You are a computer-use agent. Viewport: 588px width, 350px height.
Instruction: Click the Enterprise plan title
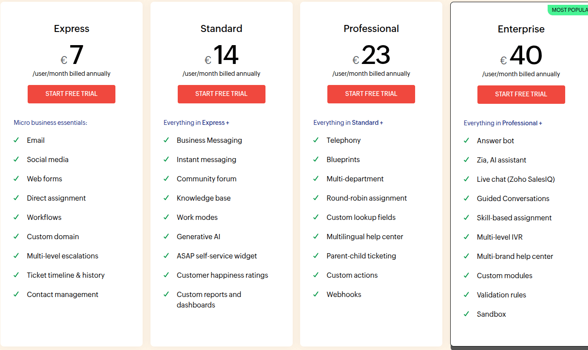pos(521,29)
